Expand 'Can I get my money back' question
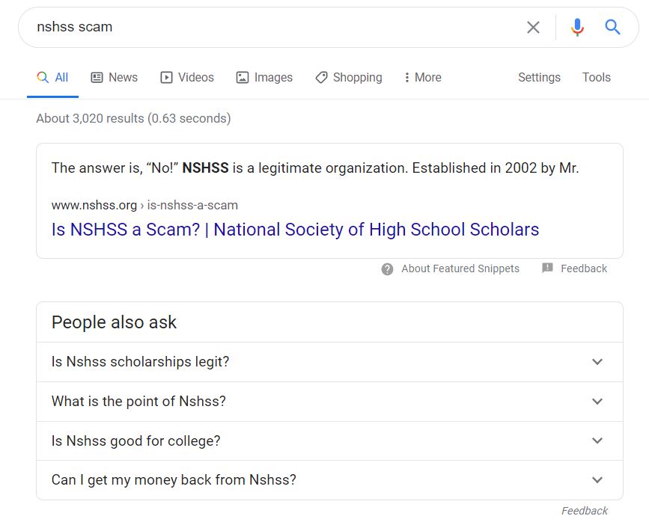 coord(329,480)
